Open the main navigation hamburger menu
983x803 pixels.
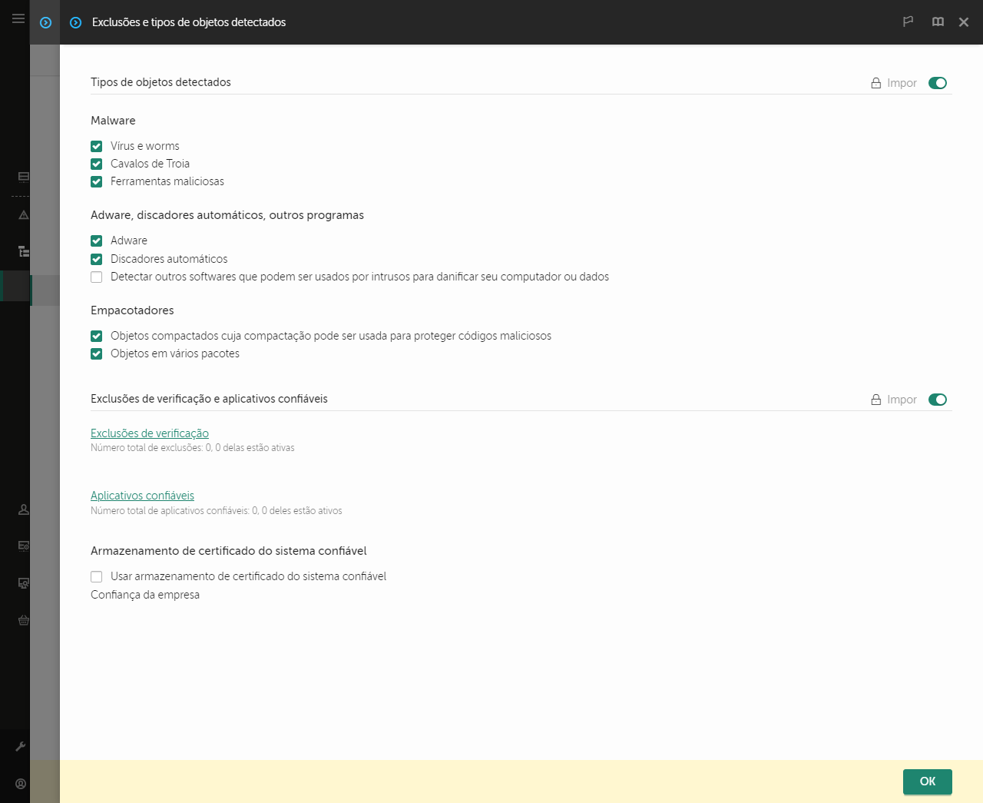pos(18,18)
